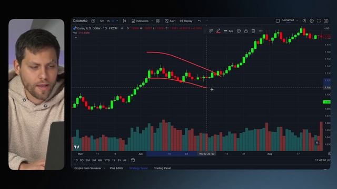Viewport: 337px width, 189px height.
Task: Open the Indicators dialog
Action: (x=140, y=21)
